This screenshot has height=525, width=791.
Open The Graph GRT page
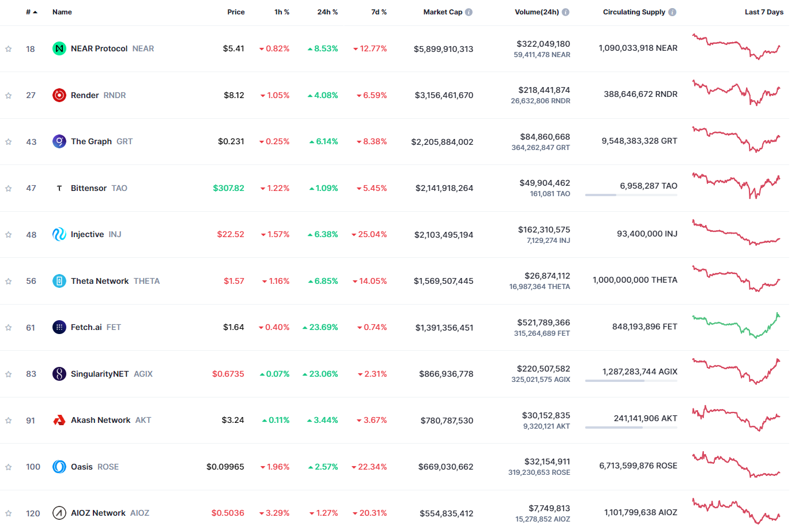click(101, 141)
